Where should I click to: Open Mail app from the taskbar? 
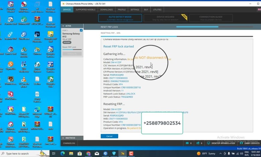coord(97,154)
